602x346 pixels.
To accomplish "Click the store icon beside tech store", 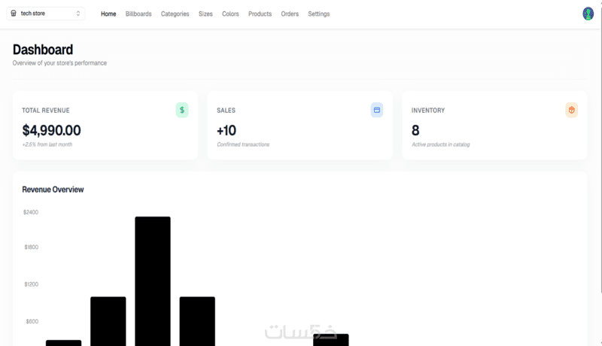I will [14, 14].
